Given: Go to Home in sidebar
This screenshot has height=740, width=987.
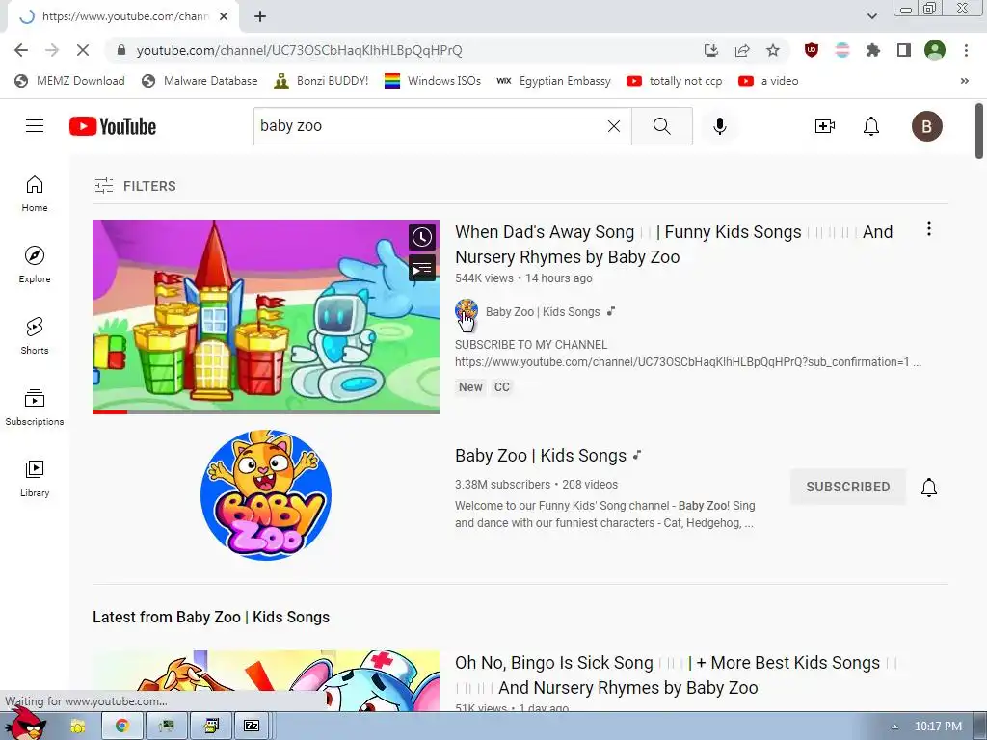Looking at the screenshot, I should [x=35, y=193].
